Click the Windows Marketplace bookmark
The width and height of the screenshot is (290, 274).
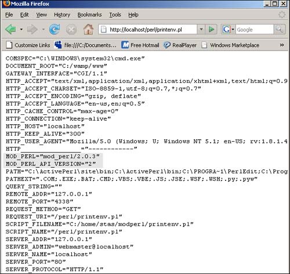click(x=230, y=45)
